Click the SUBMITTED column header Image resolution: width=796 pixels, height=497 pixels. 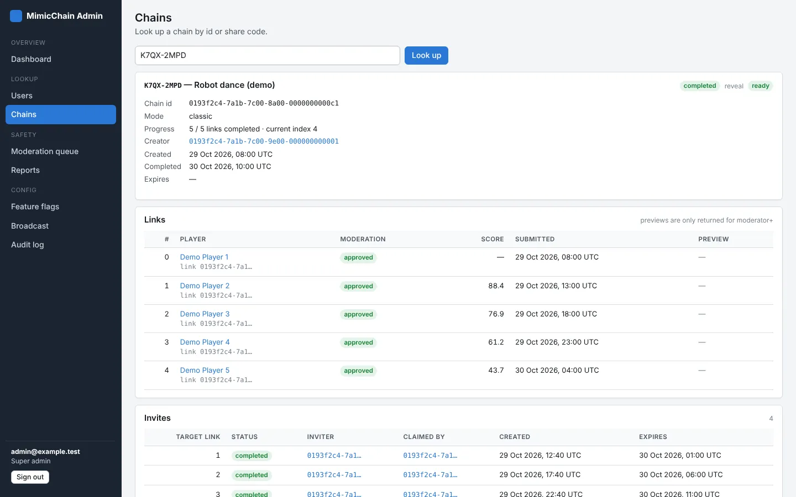(535, 239)
